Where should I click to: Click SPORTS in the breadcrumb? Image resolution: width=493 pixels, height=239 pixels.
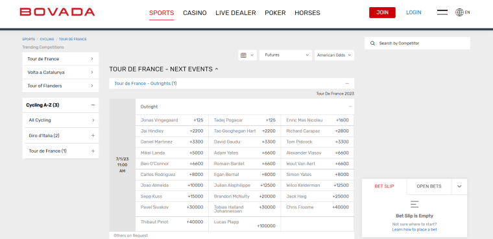point(29,40)
